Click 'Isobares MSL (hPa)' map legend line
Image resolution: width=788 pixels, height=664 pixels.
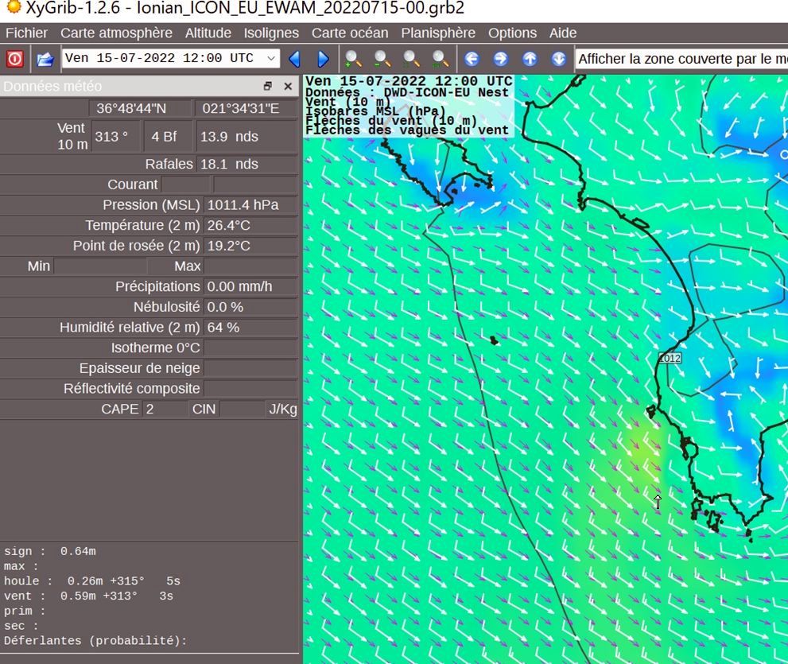point(375,111)
